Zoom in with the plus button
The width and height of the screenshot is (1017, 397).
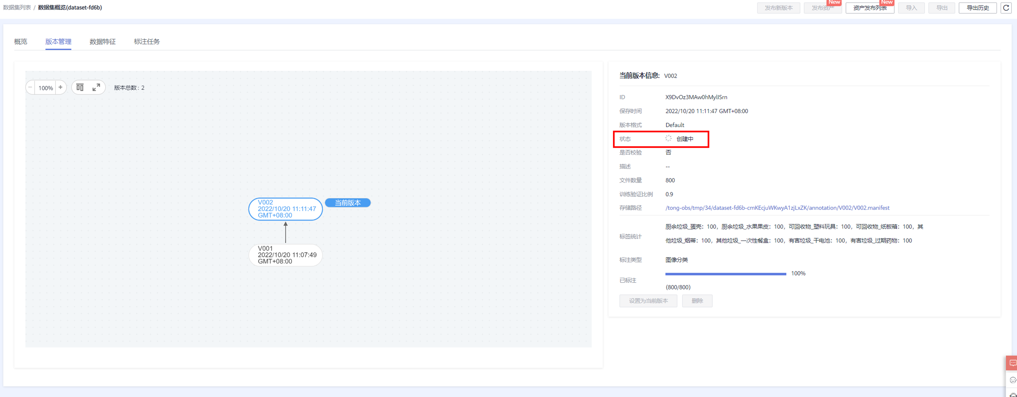tap(60, 88)
